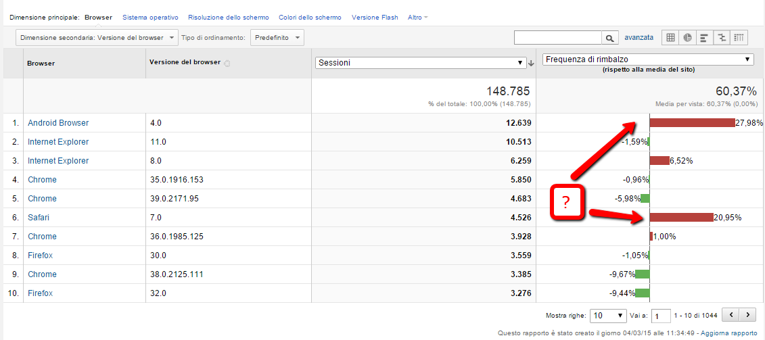Image resolution: width=765 pixels, height=340 pixels.
Task: Open the Dimensione secondaria dropdown
Action: (97, 38)
